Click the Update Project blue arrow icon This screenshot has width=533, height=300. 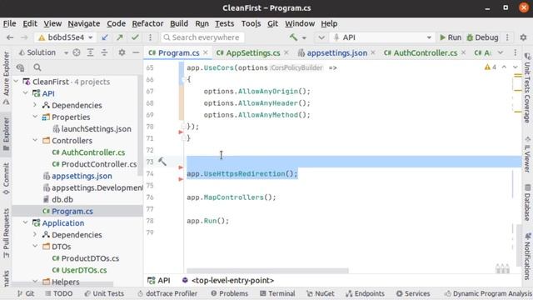105,37
